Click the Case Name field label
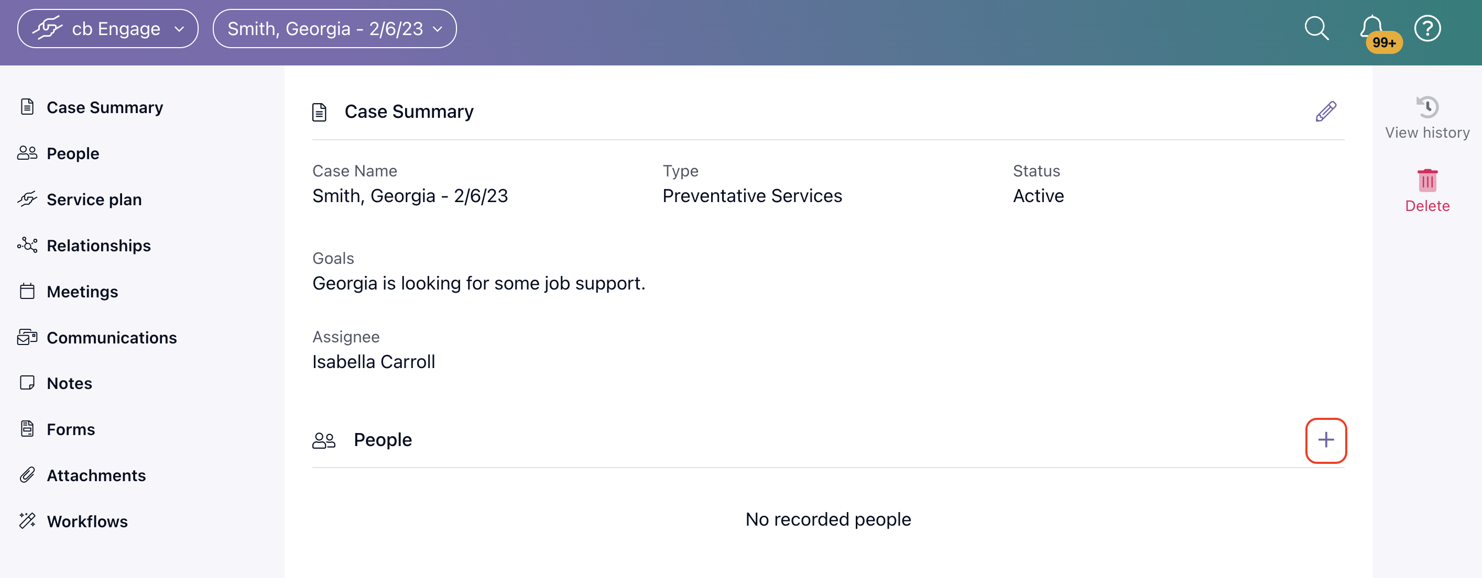Image resolution: width=1482 pixels, height=578 pixels. coord(354,171)
